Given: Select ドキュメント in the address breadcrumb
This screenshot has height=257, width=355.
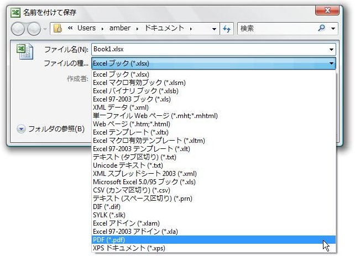Looking at the screenshot, I should [x=164, y=28].
